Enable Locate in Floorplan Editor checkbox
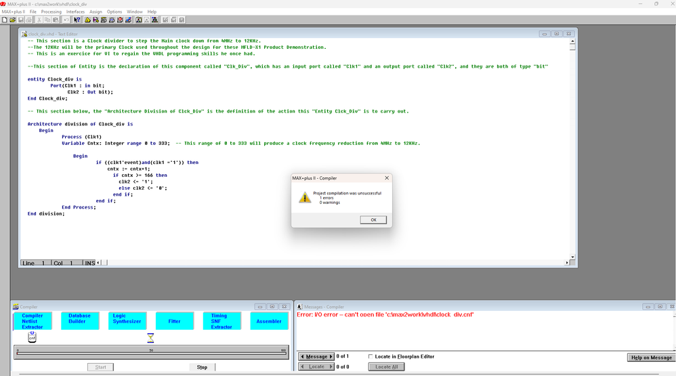 point(371,356)
